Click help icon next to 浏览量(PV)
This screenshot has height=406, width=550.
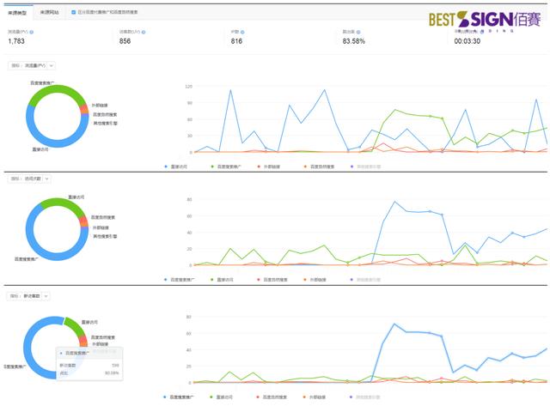32,32
